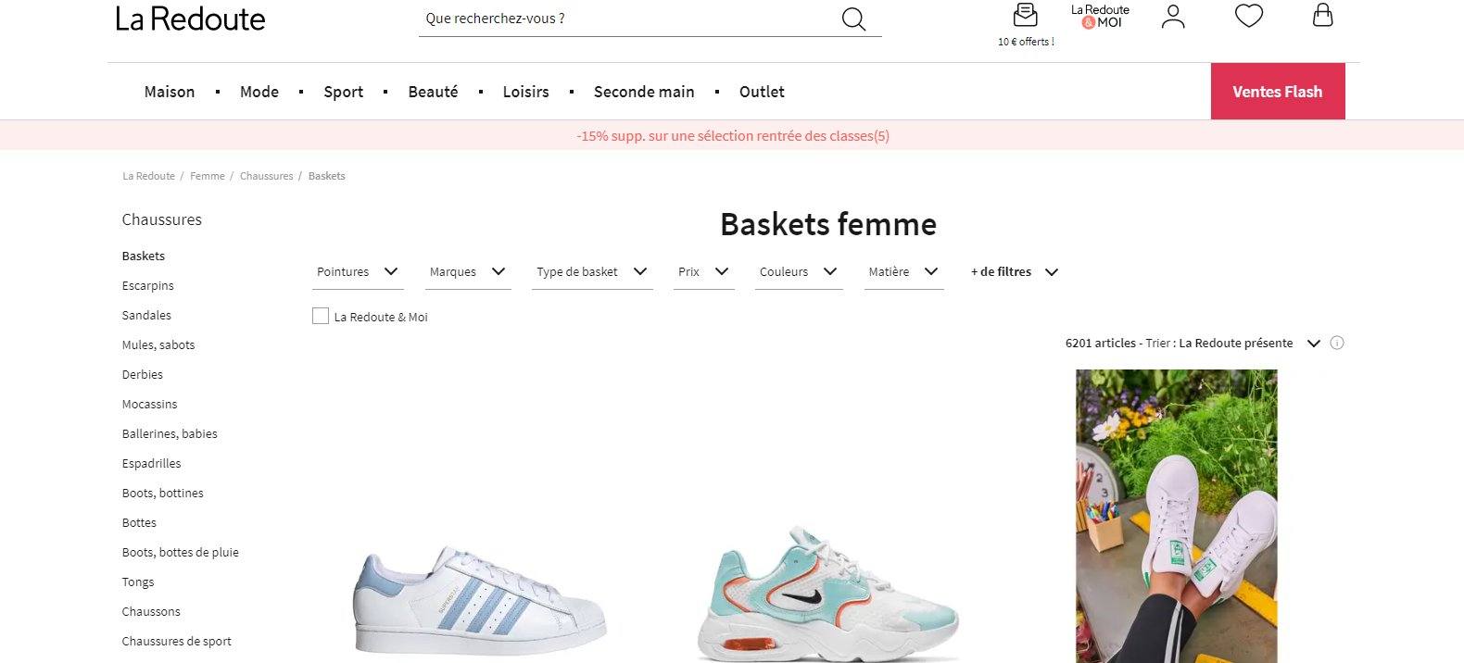
Task: Open the shopping bag icon
Action: [1322, 15]
